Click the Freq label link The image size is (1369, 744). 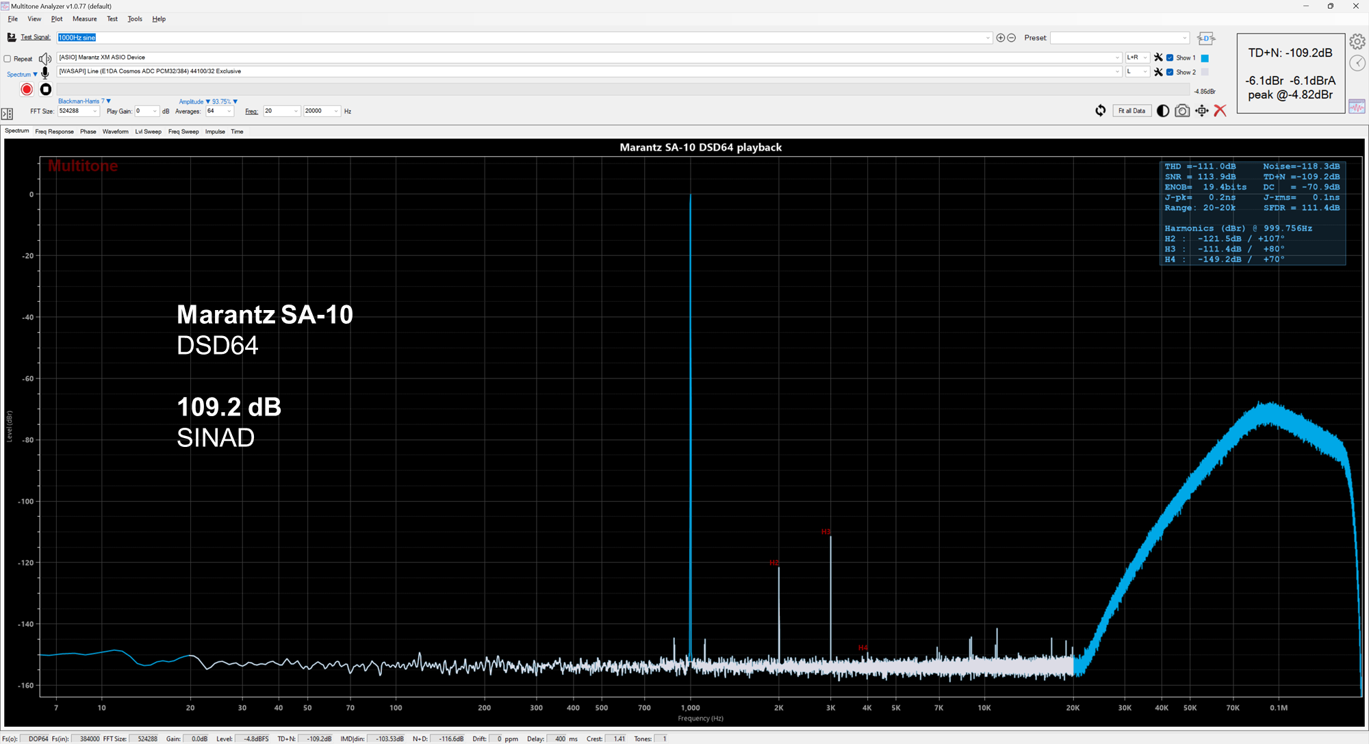[252, 111]
